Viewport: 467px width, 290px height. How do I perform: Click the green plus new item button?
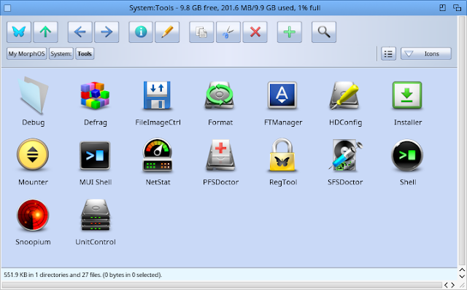point(289,32)
